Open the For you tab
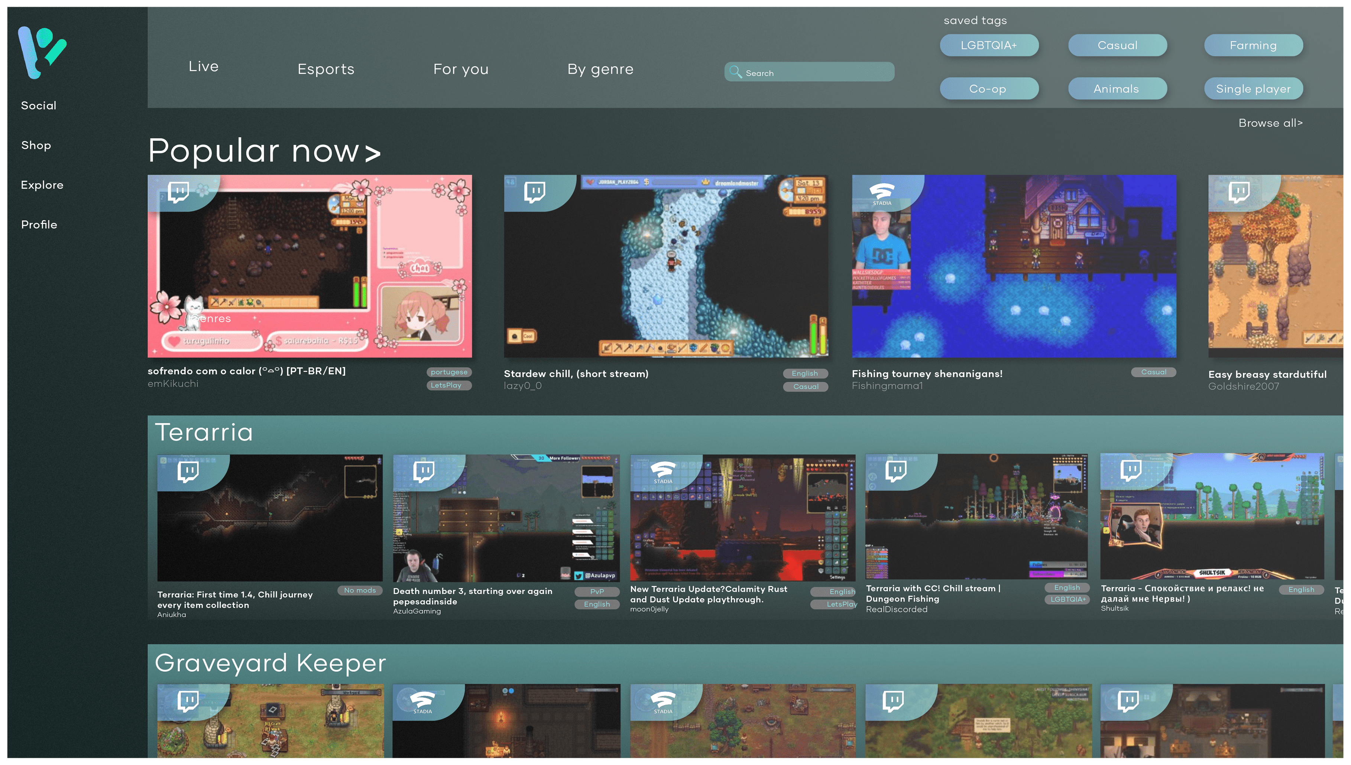The height and width of the screenshot is (765, 1351). (460, 69)
